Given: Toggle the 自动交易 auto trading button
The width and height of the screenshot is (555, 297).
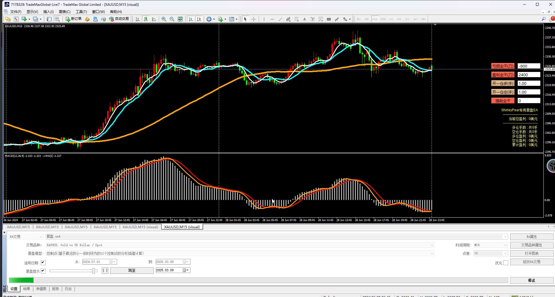Looking at the screenshot, I should (119, 19).
